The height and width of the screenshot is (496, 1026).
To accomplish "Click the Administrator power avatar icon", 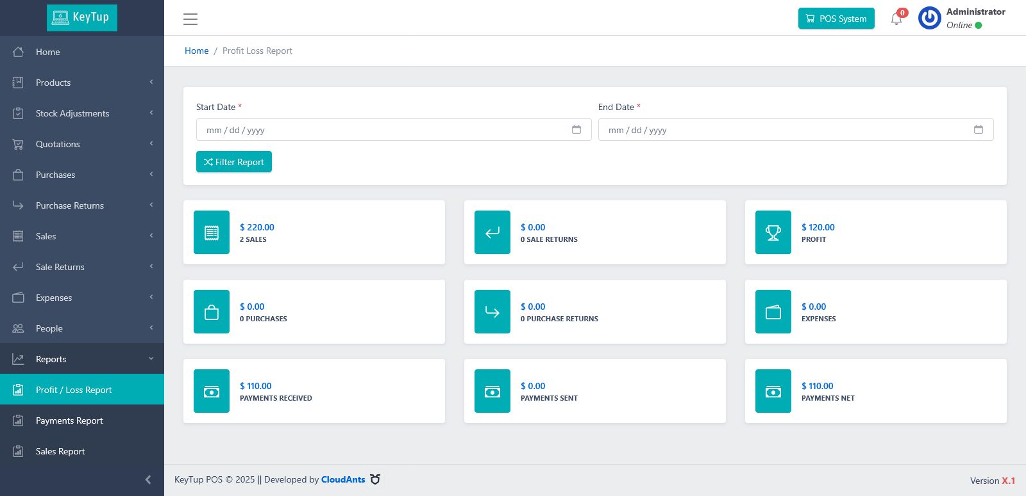I will pos(930,18).
